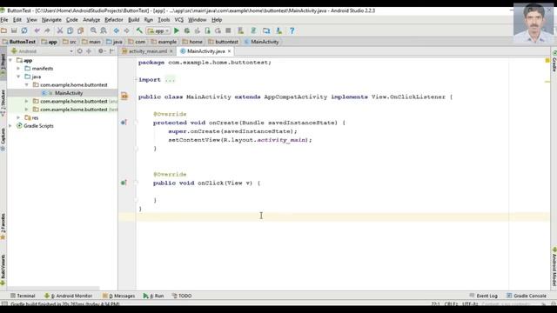
Task: Click the onClick implements gutter marker
Action: [124, 183]
